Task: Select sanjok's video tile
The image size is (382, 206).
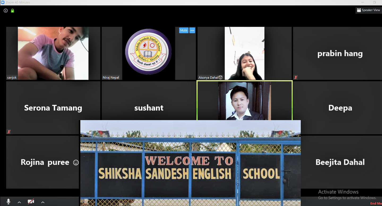Action: (53, 53)
